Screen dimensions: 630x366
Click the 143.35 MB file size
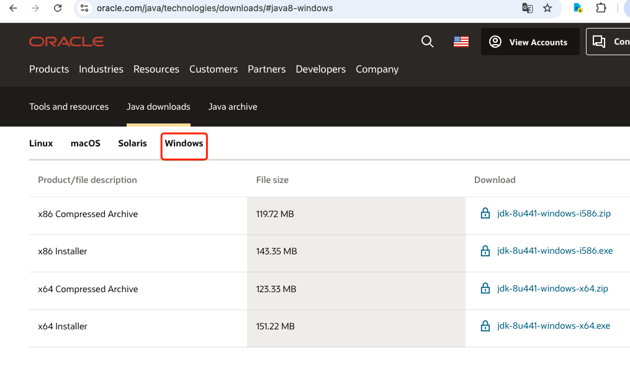[x=276, y=251]
